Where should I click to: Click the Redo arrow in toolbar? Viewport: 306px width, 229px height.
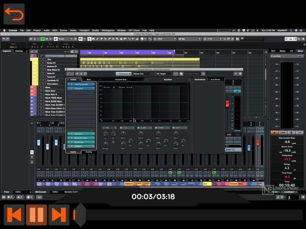pos(8,39)
